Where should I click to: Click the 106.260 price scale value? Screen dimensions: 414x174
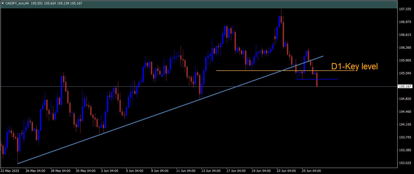(405, 48)
